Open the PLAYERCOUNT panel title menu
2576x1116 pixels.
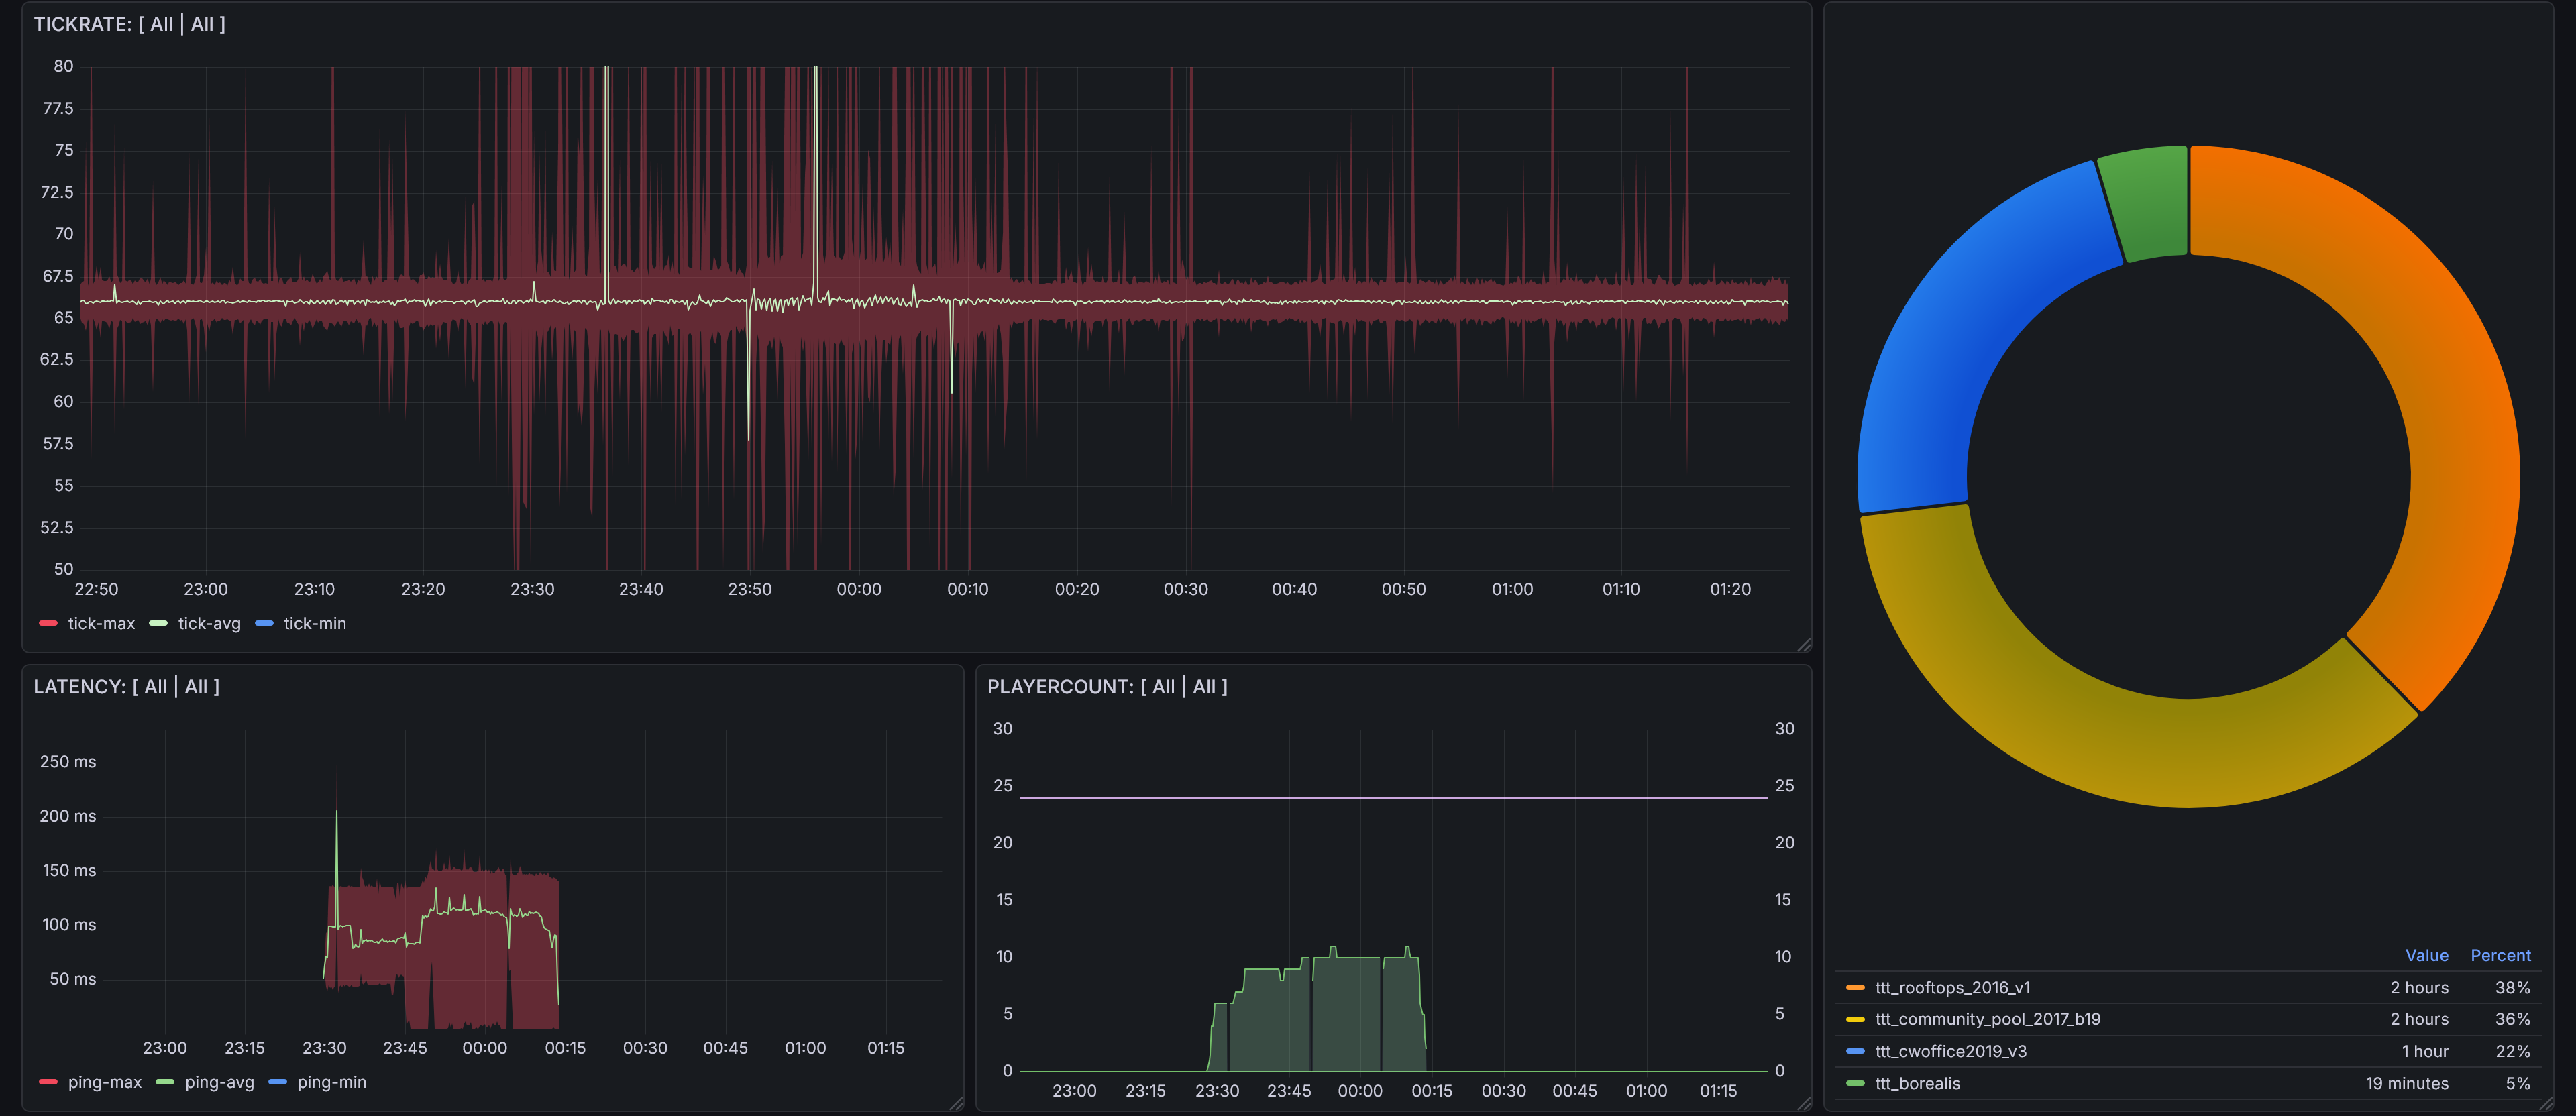(1107, 687)
